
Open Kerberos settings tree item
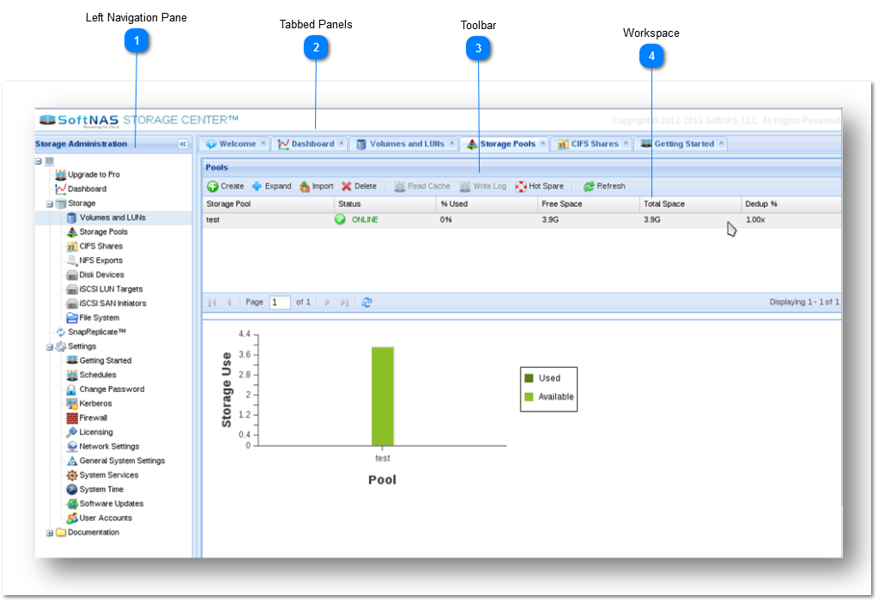click(89, 403)
